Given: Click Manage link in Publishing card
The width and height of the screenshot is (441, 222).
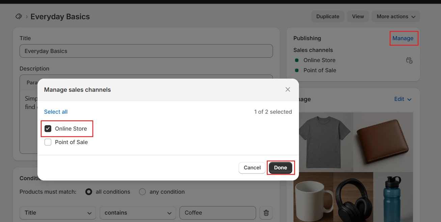Looking at the screenshot, I should coord(403,38).
